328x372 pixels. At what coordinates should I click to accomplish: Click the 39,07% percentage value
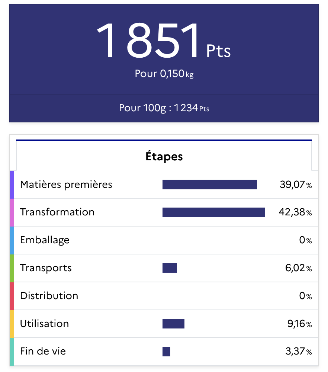click(296, 185)
